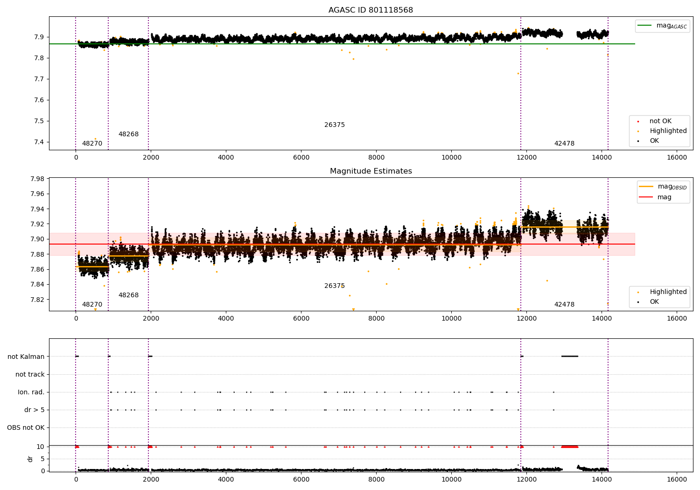Click the "Ion. rad." row label
Image resolution: width=700 pixels, height=490 pixels.
tap(31, 392)
